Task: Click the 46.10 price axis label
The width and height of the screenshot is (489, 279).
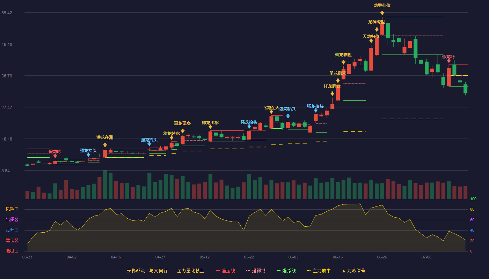Action: tap(7, 44)
